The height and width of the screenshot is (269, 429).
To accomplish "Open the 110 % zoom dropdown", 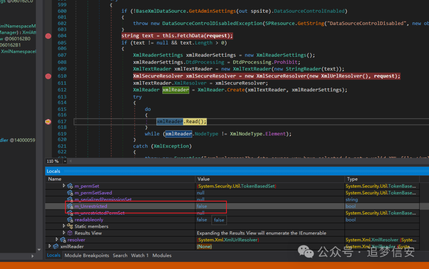I will point(65,161).
